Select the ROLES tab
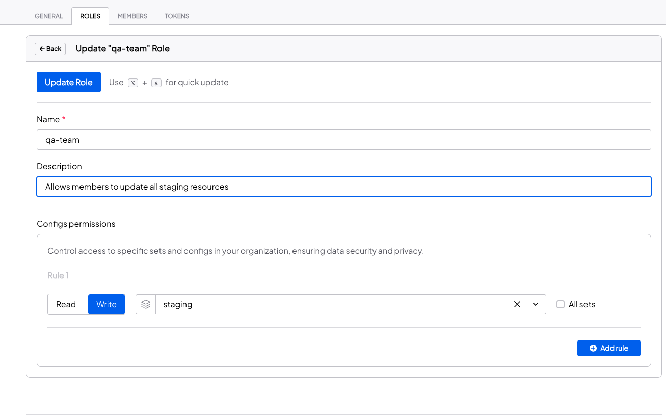The height and width of the screenshot is (420, 666). click(x=90, y=16)
